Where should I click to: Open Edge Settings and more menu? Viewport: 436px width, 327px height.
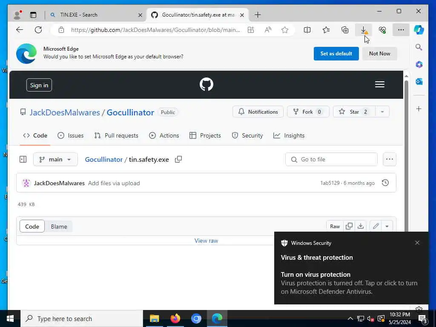(401, 30)
